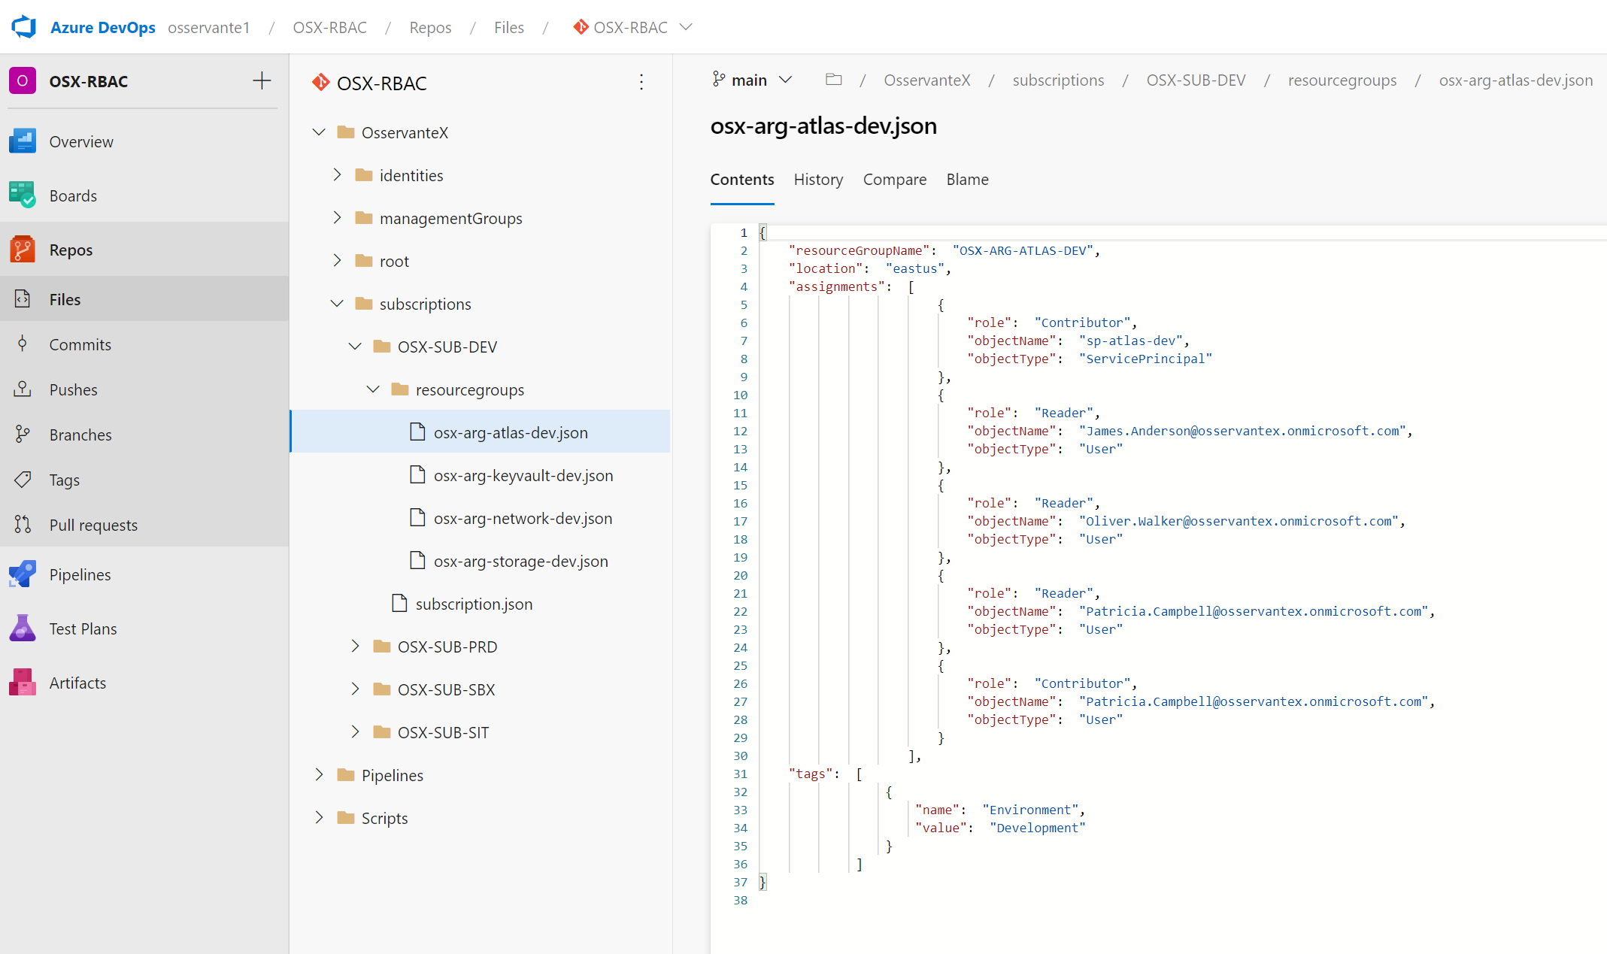Click the OSX-RBAC project breadcrumb link
The height and width of the screenshot is (954, 1607).
tap(330, 28)
